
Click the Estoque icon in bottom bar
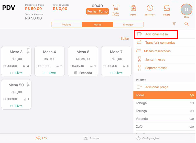(x=86, y=138)
